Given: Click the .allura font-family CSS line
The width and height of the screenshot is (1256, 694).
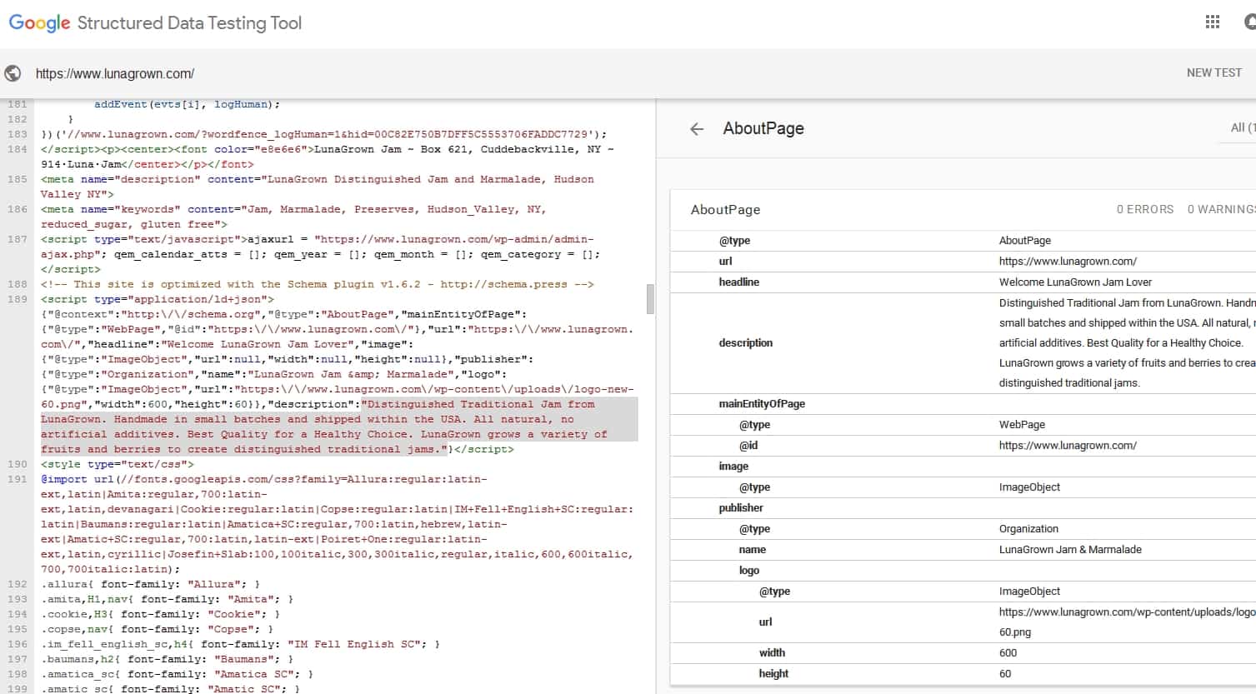Looking at the screenshot, I should (151, 584).
